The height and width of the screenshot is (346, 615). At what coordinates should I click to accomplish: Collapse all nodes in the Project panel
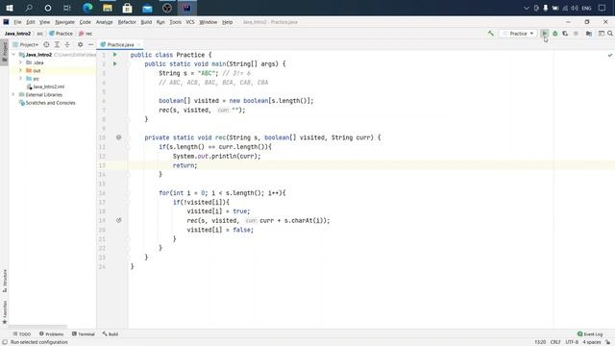[67, 45]
